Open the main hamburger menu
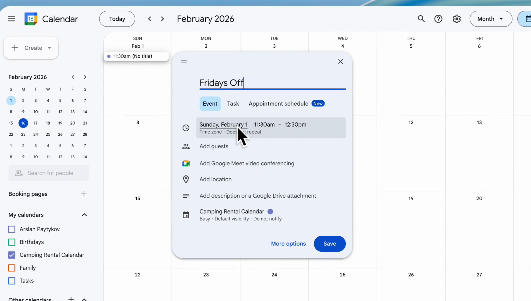The width and height of the screenshot is (531, 301). 12,19
